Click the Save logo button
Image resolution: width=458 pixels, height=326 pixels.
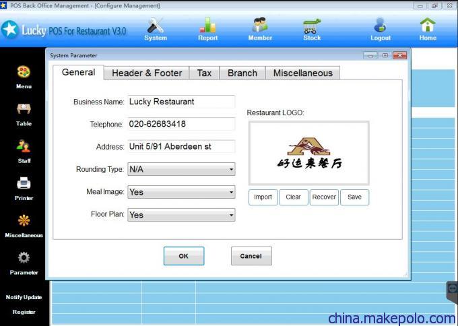click(354, 197)
